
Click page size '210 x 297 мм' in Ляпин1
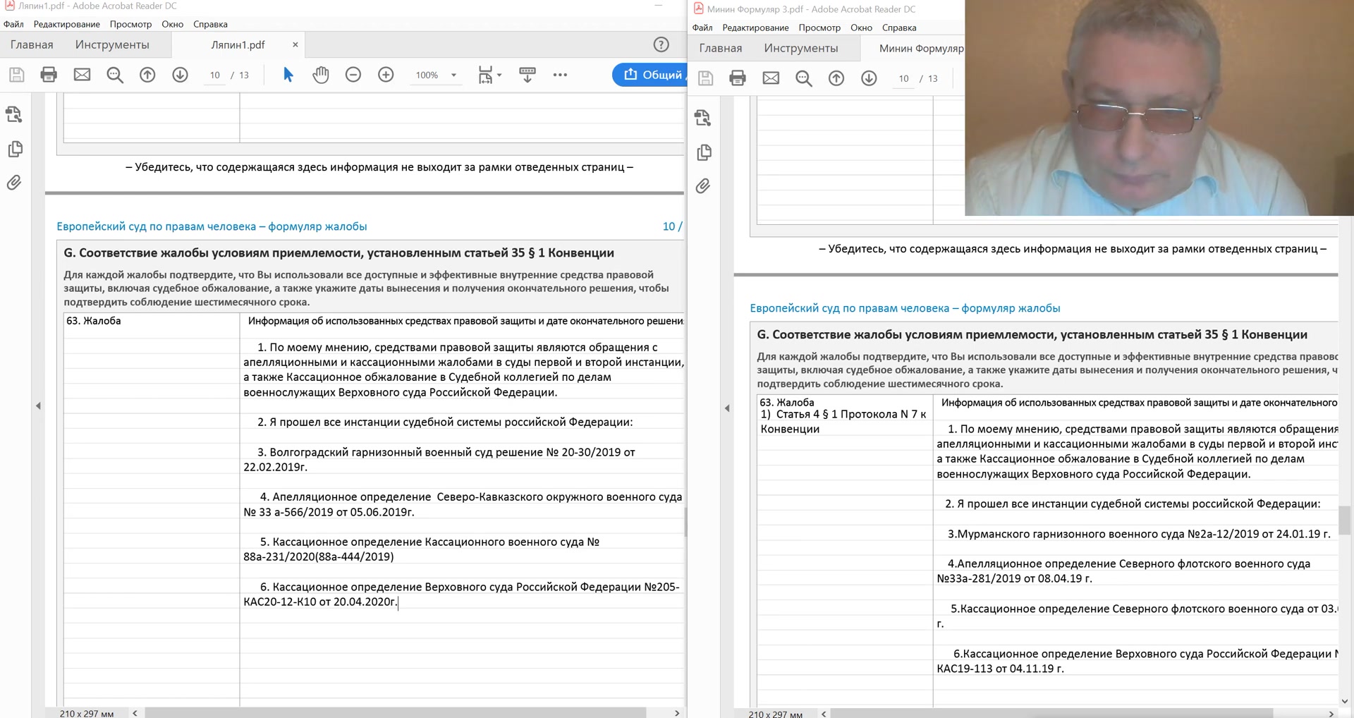87,713
